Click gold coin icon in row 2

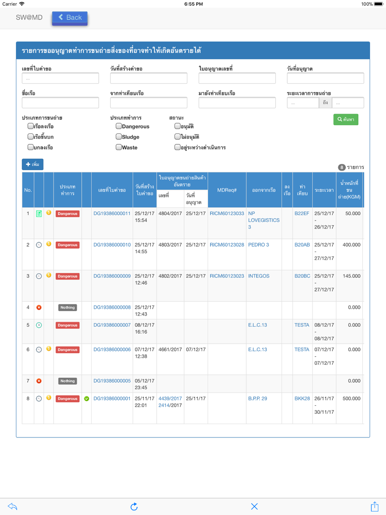[49, 244]
